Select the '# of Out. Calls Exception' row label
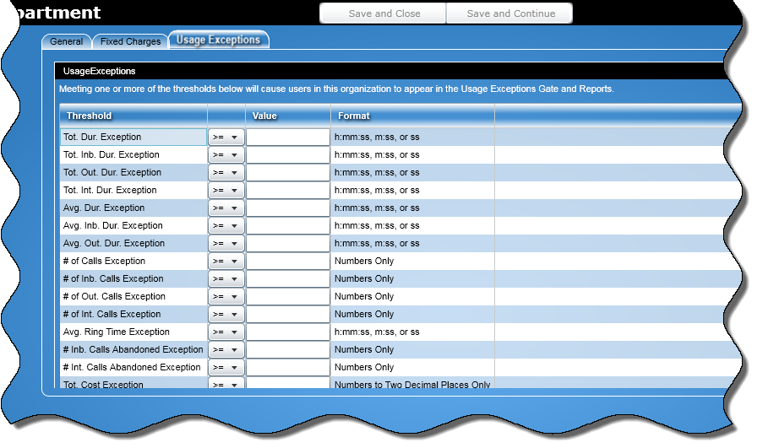 point(114,297)
